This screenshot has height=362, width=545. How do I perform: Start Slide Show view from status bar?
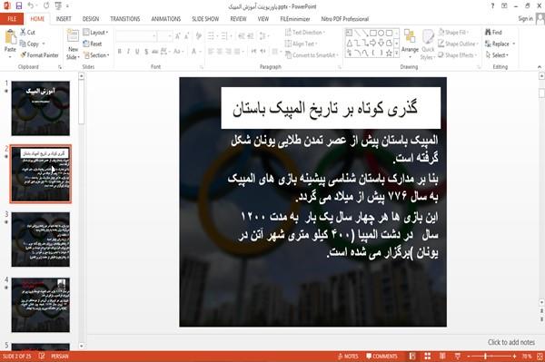[458, 356]
